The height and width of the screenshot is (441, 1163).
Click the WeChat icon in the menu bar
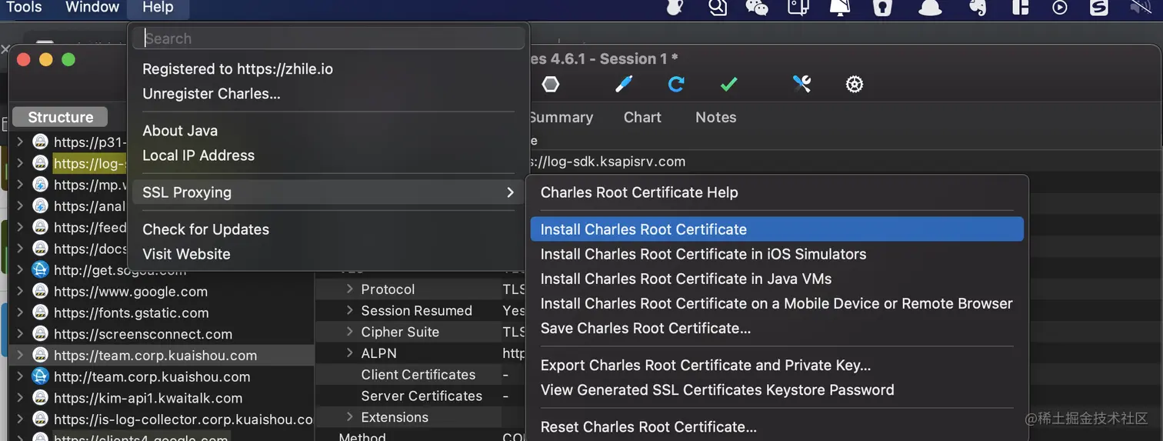757,8
